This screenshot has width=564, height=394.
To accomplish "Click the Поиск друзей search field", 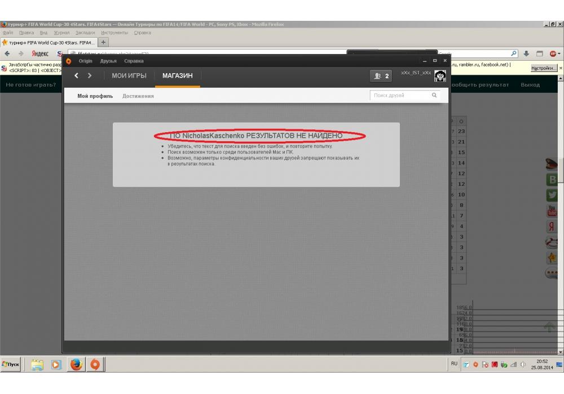I will pyautogui.click(x=400, y=96).
